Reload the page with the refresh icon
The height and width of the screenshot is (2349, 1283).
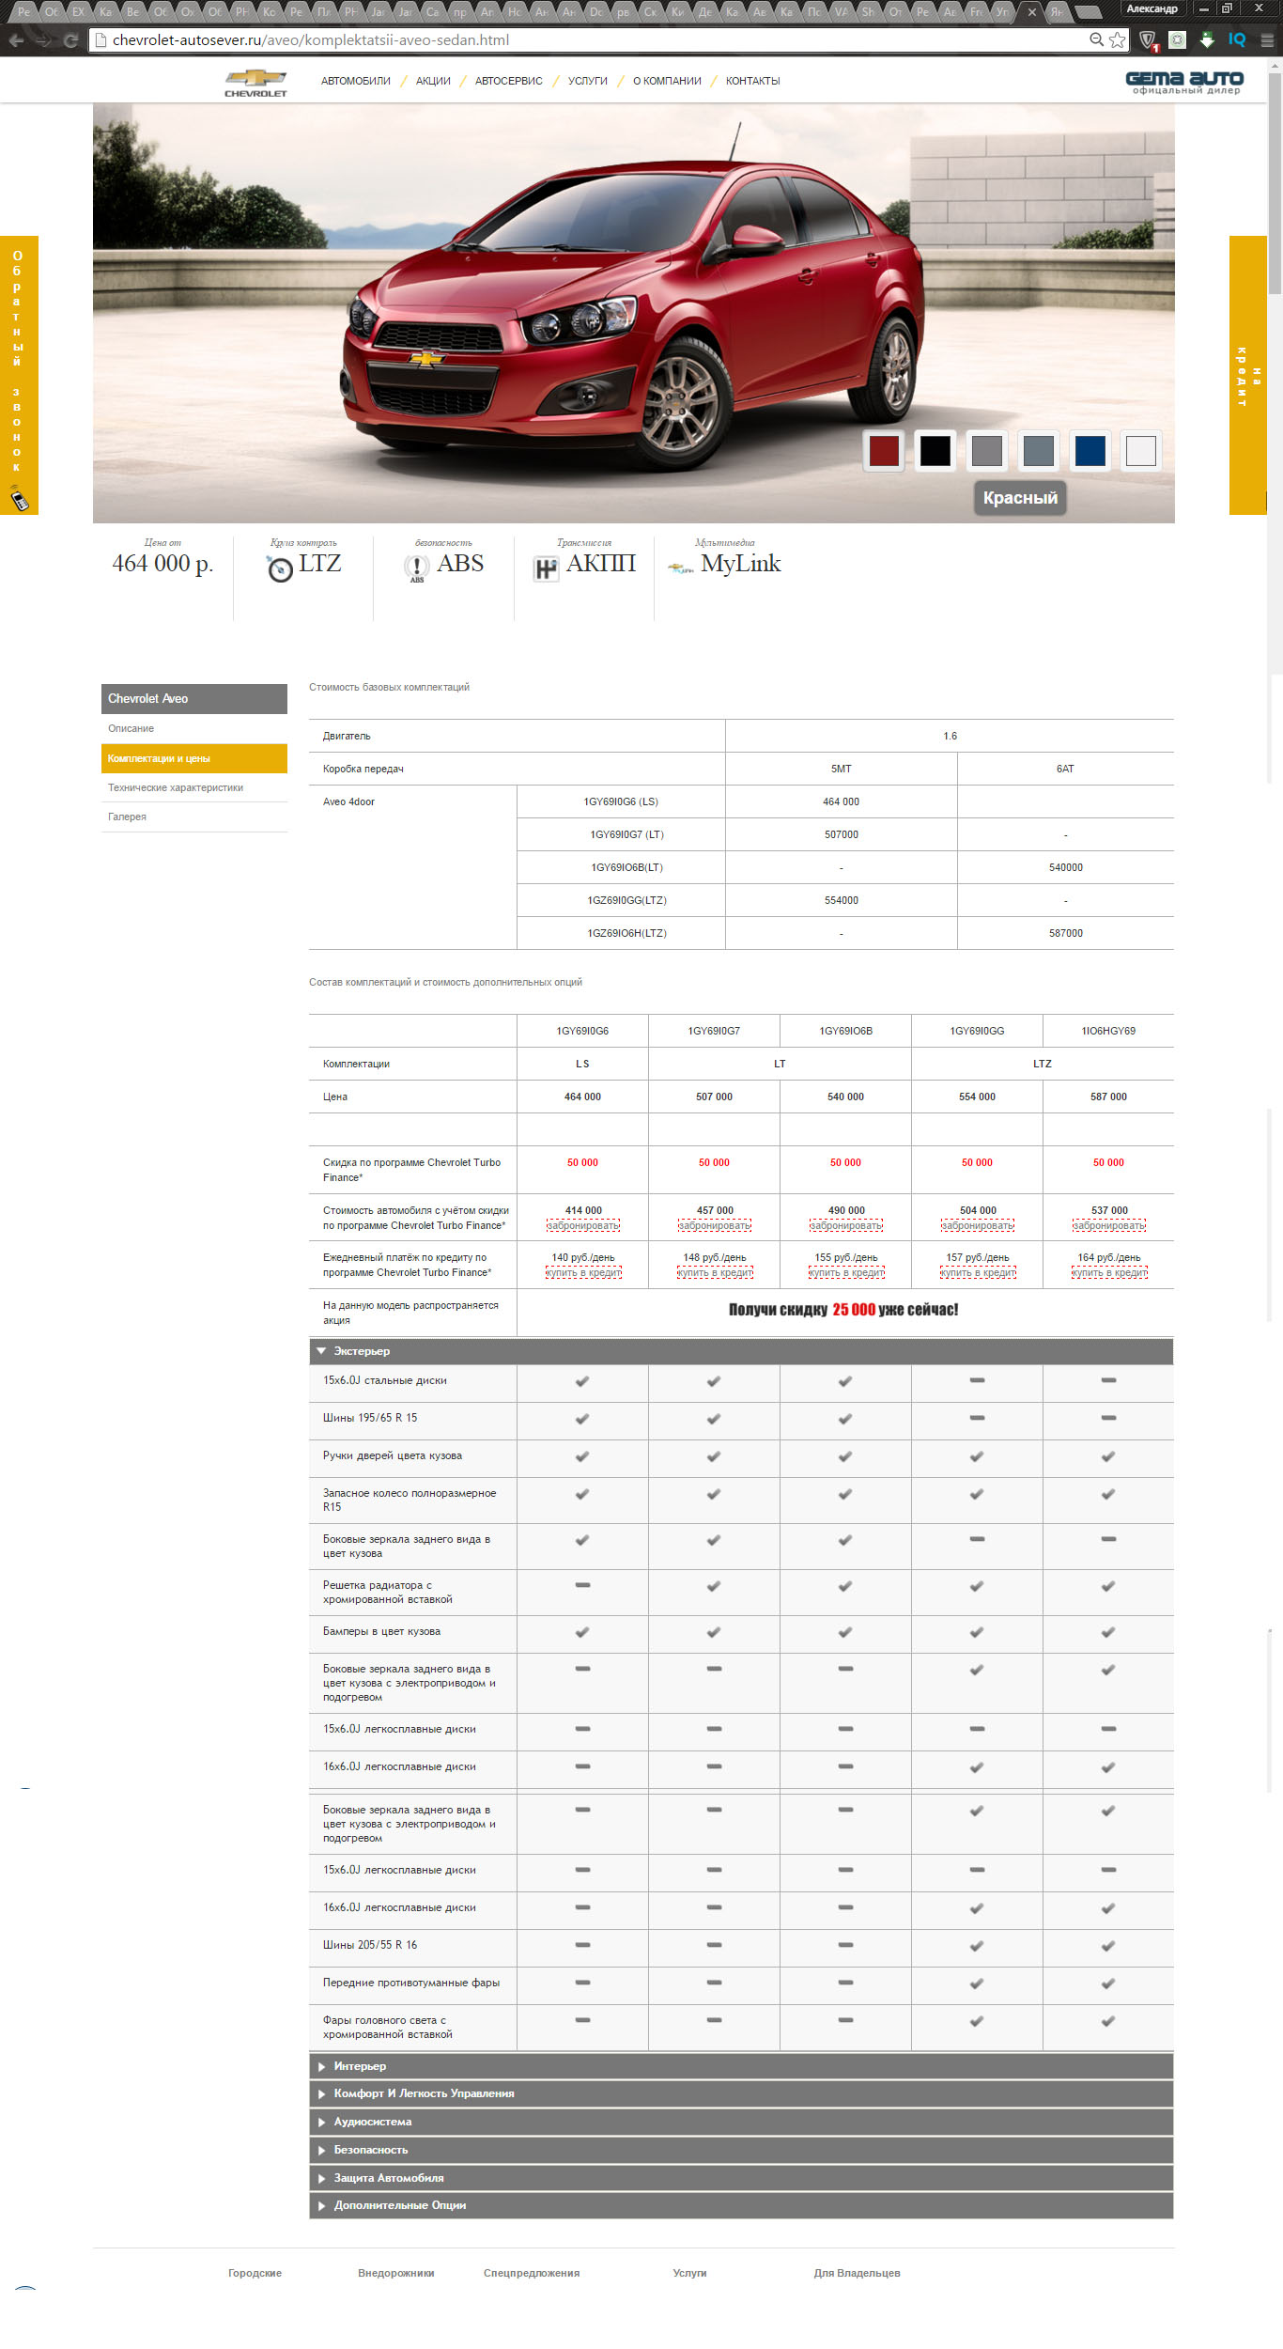(70, 40)
